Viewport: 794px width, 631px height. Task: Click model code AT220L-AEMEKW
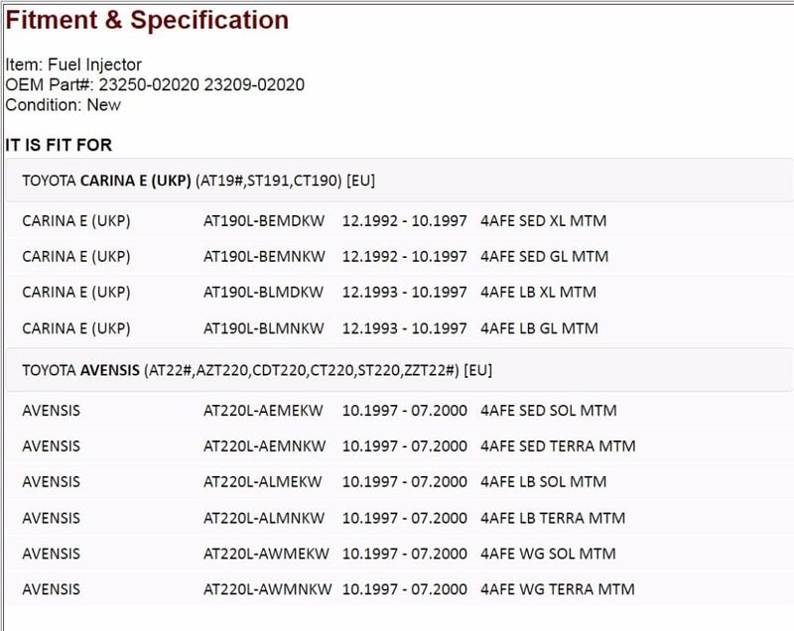(263, 410)
